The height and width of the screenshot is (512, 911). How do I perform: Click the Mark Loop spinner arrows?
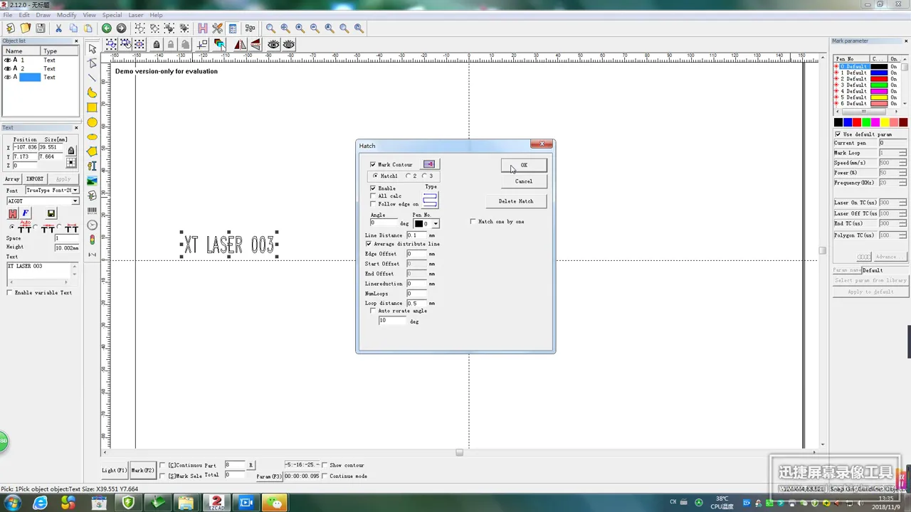tap(902, 153)
